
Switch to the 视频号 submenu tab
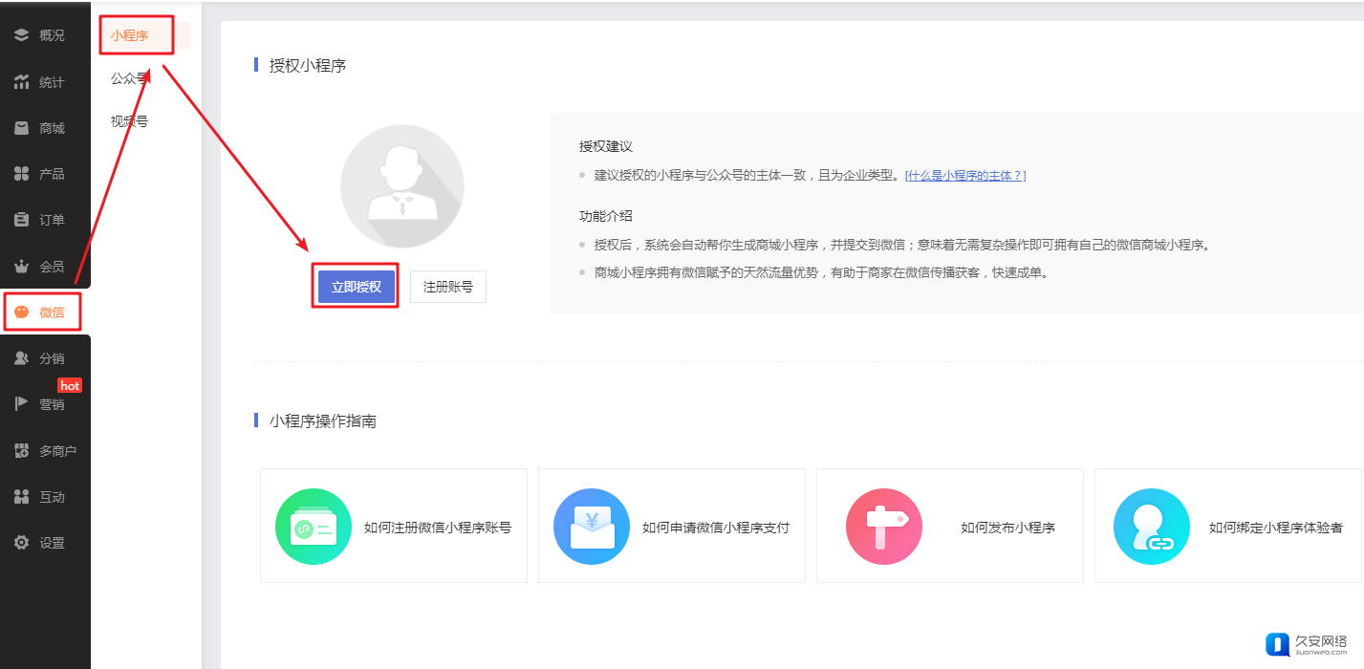point(129,121)
